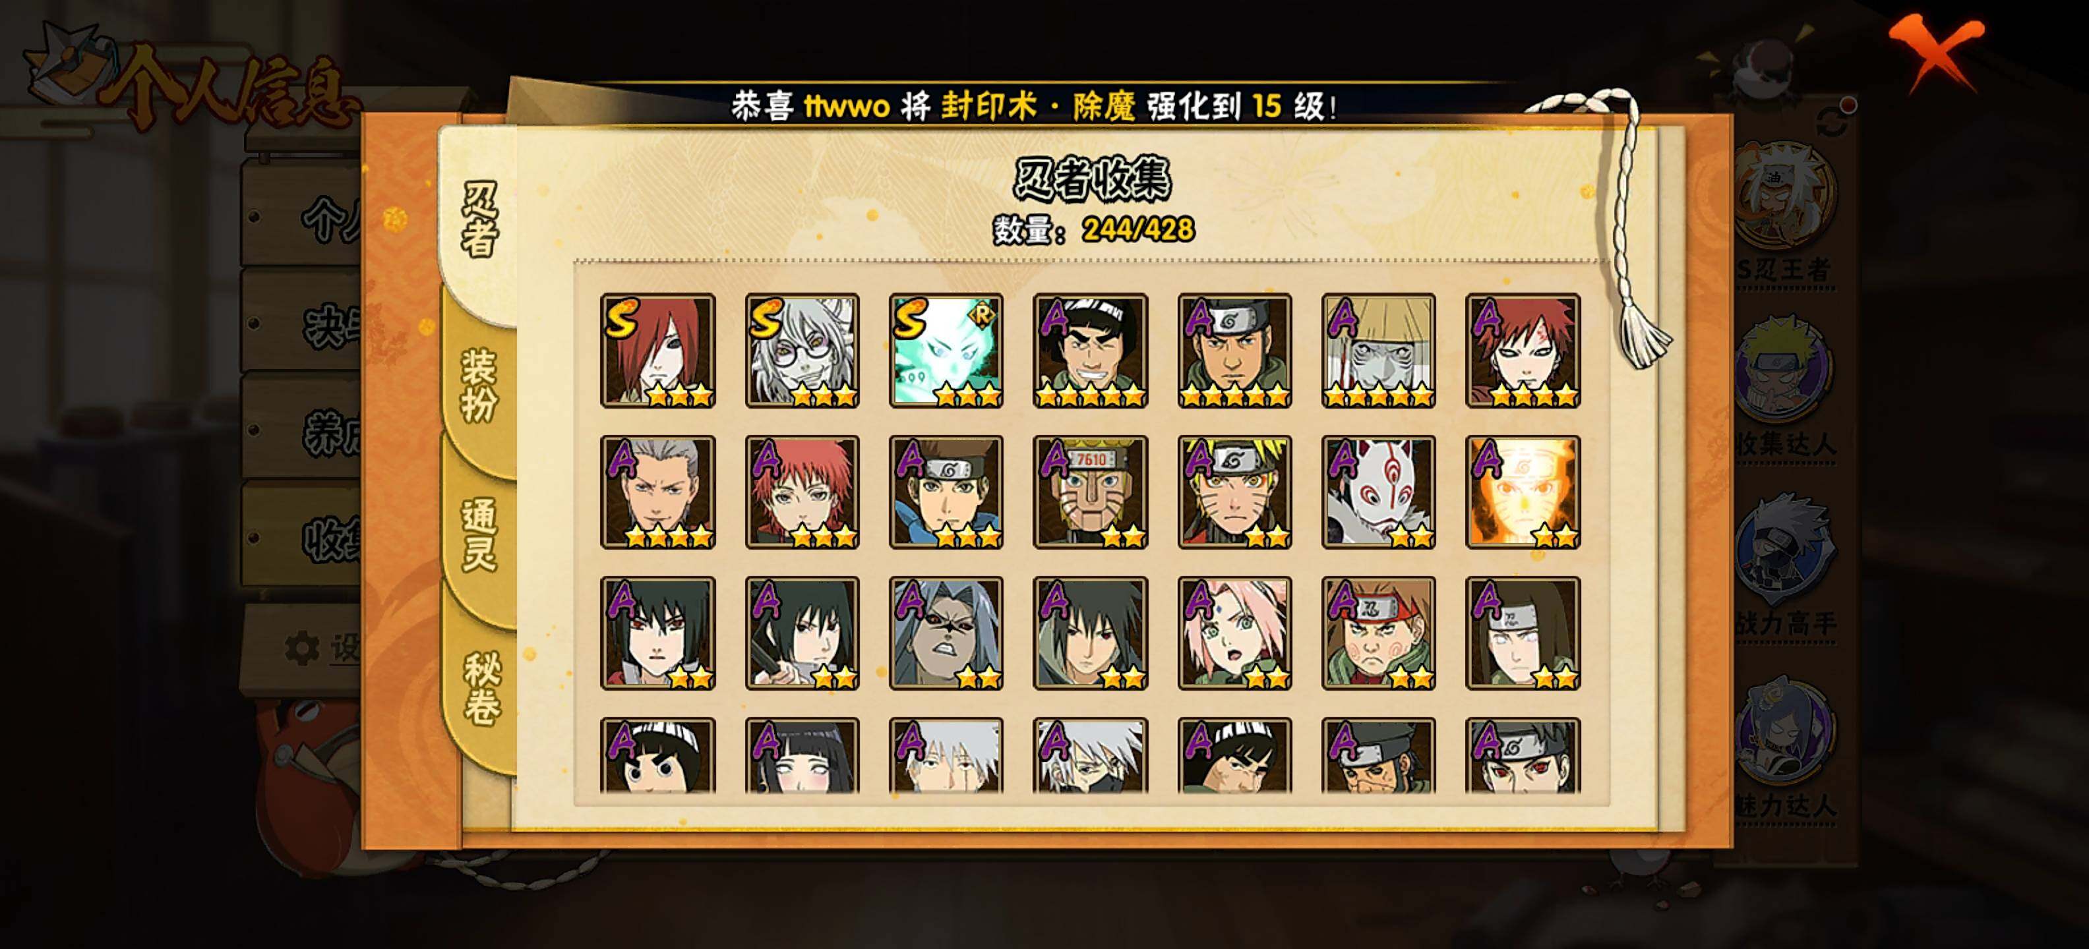This screenshot has width=2089, height=949.
Task: Select the 忍者 tab
Action: (479, 219)
